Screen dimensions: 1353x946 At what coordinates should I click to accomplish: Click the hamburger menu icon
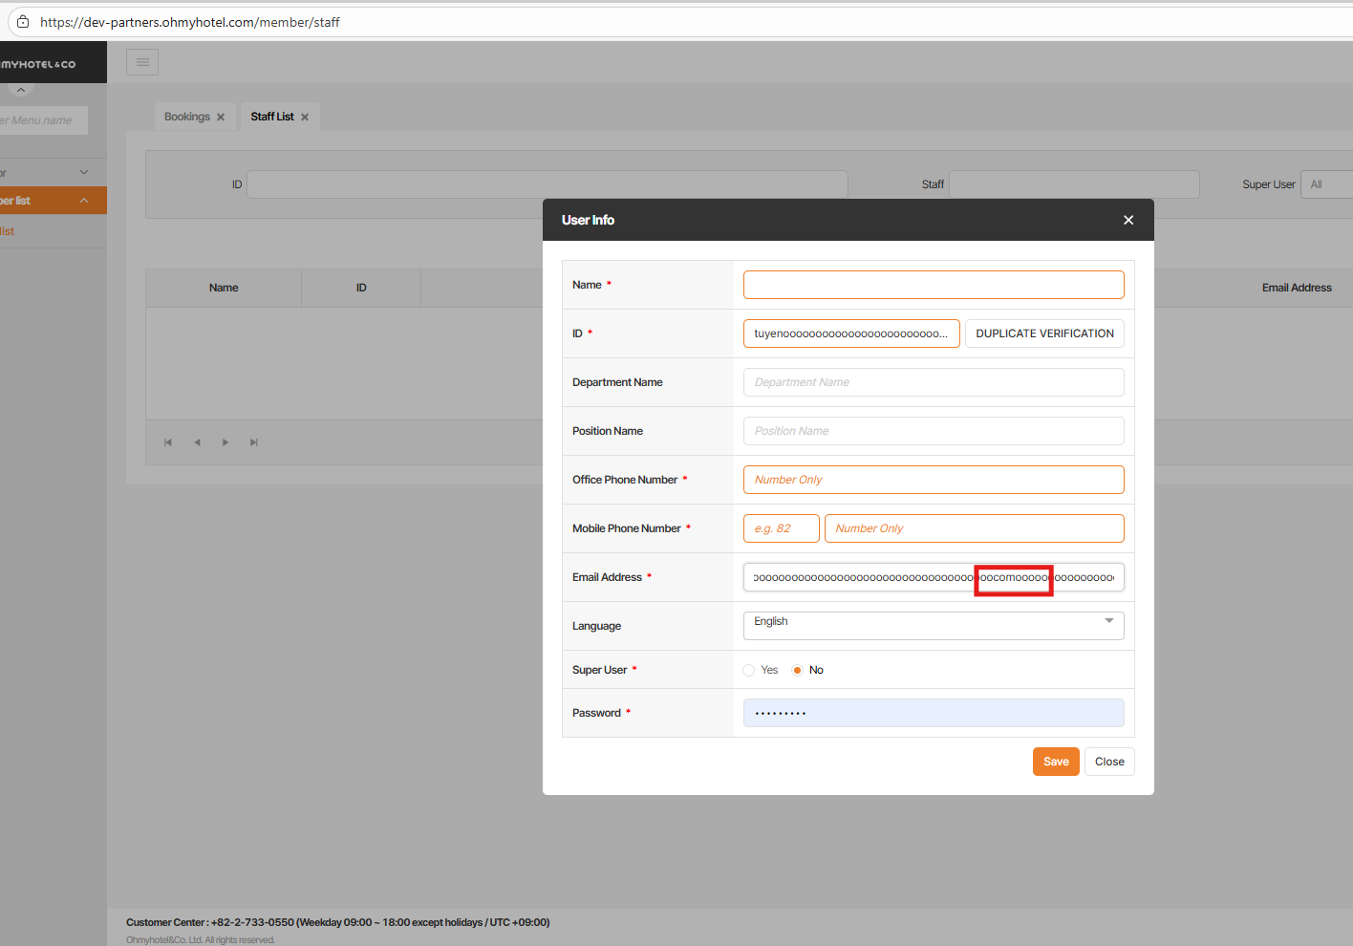click(142, 62)
